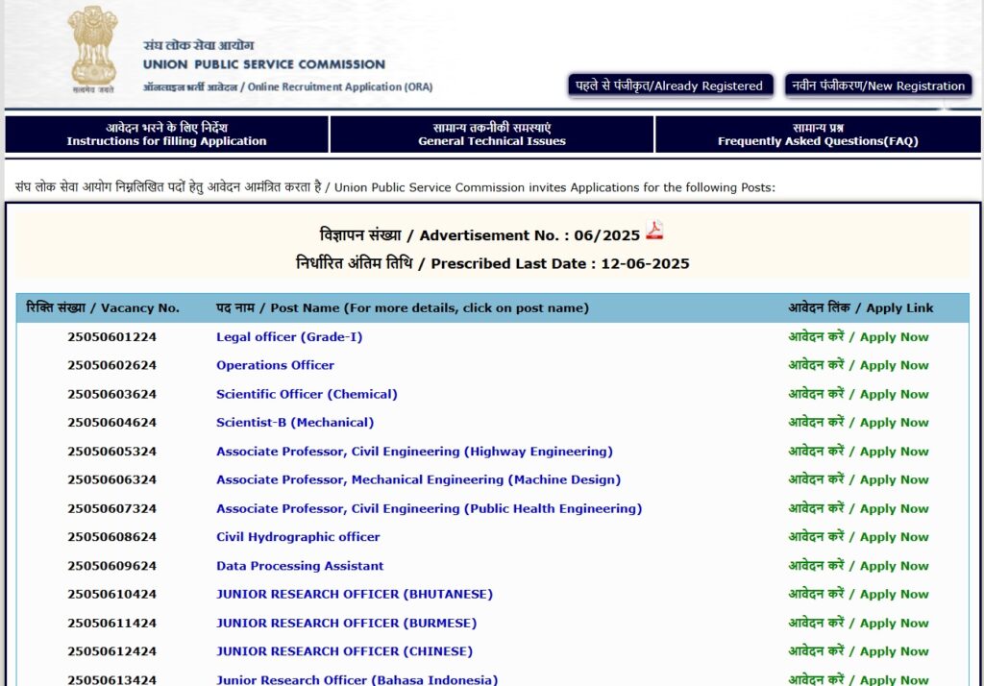
Task: Open Instructions for filling Application
Action: coord(166,135)
